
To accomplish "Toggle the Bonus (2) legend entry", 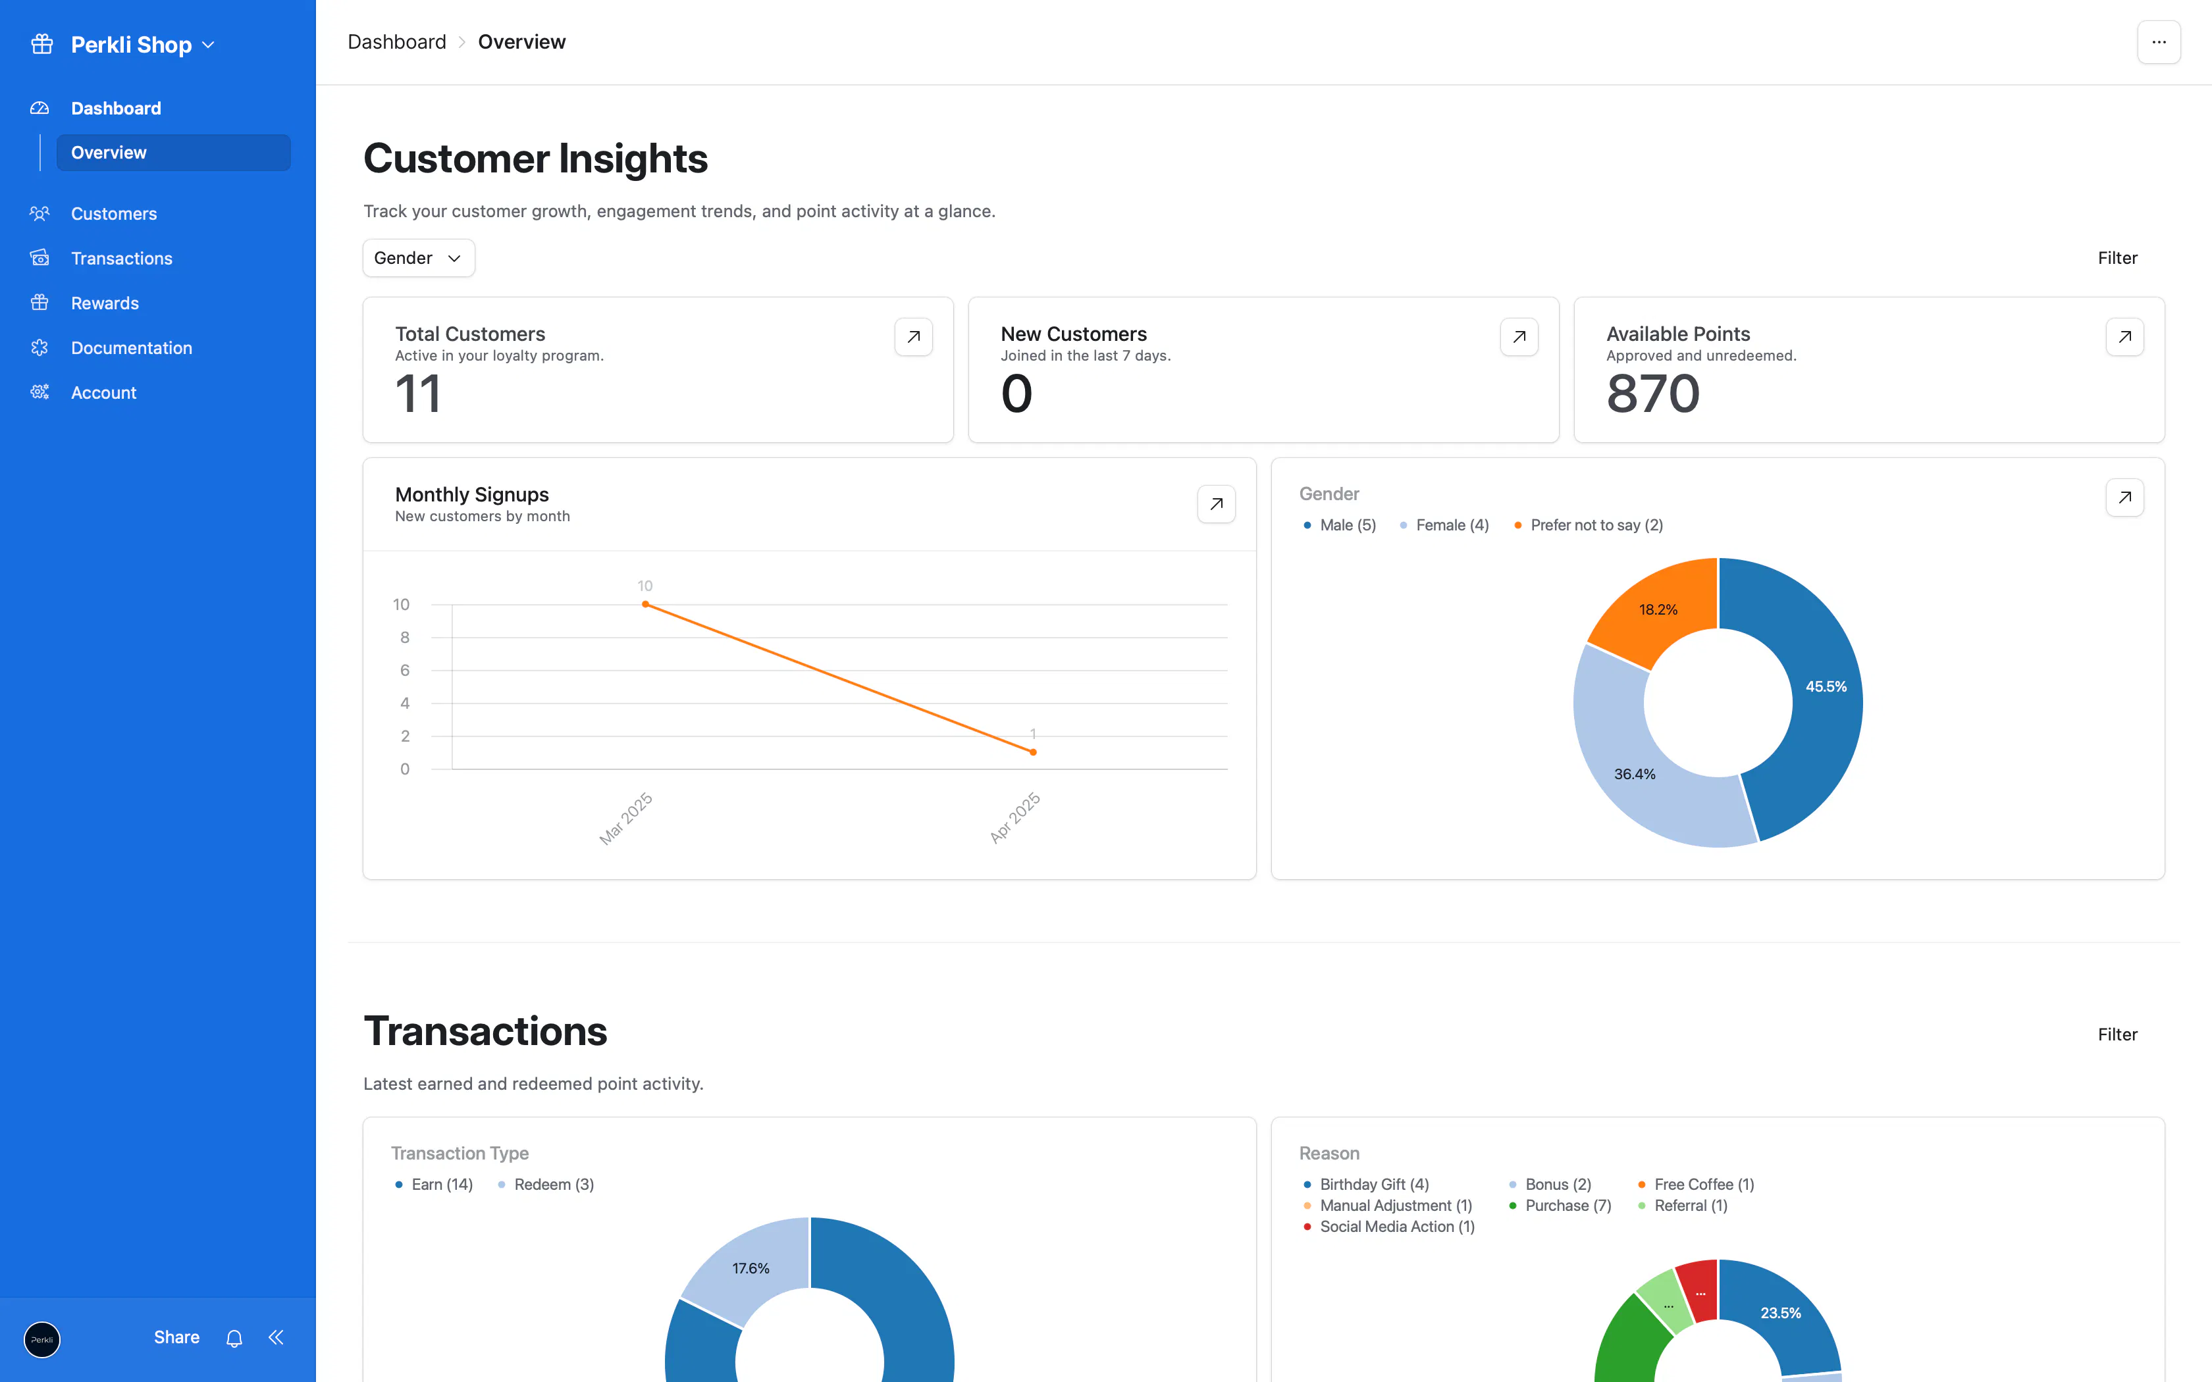I will coord(1550,1185).
